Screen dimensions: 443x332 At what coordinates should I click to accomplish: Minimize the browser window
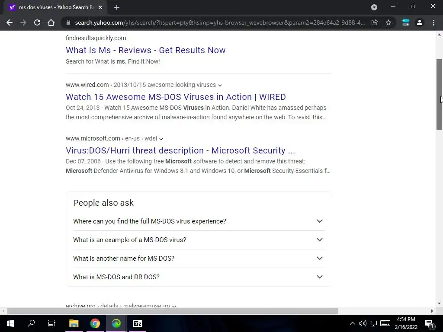point(393,6)
